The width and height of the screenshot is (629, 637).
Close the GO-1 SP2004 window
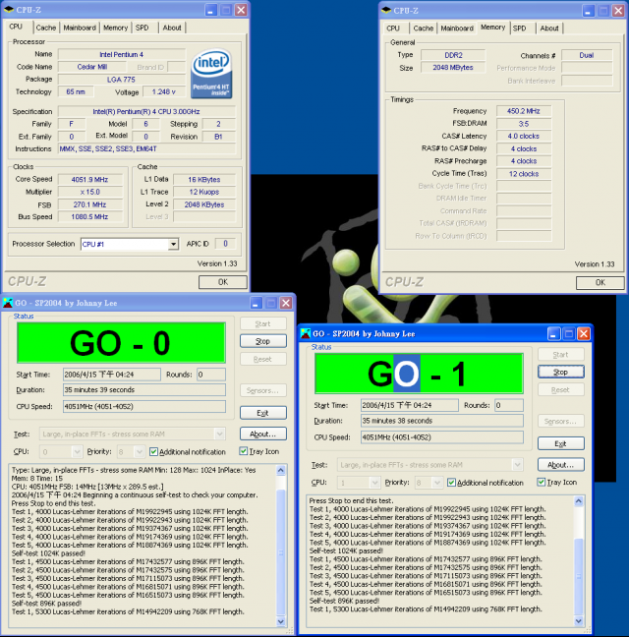pos(584,333)
